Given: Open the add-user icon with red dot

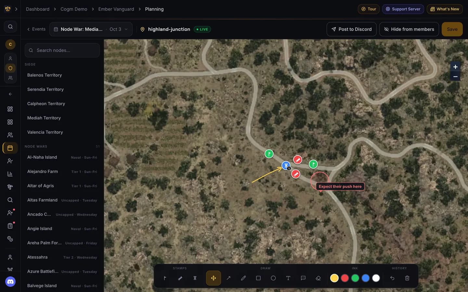Looking at the screenshot, I should tap(10, 213).
